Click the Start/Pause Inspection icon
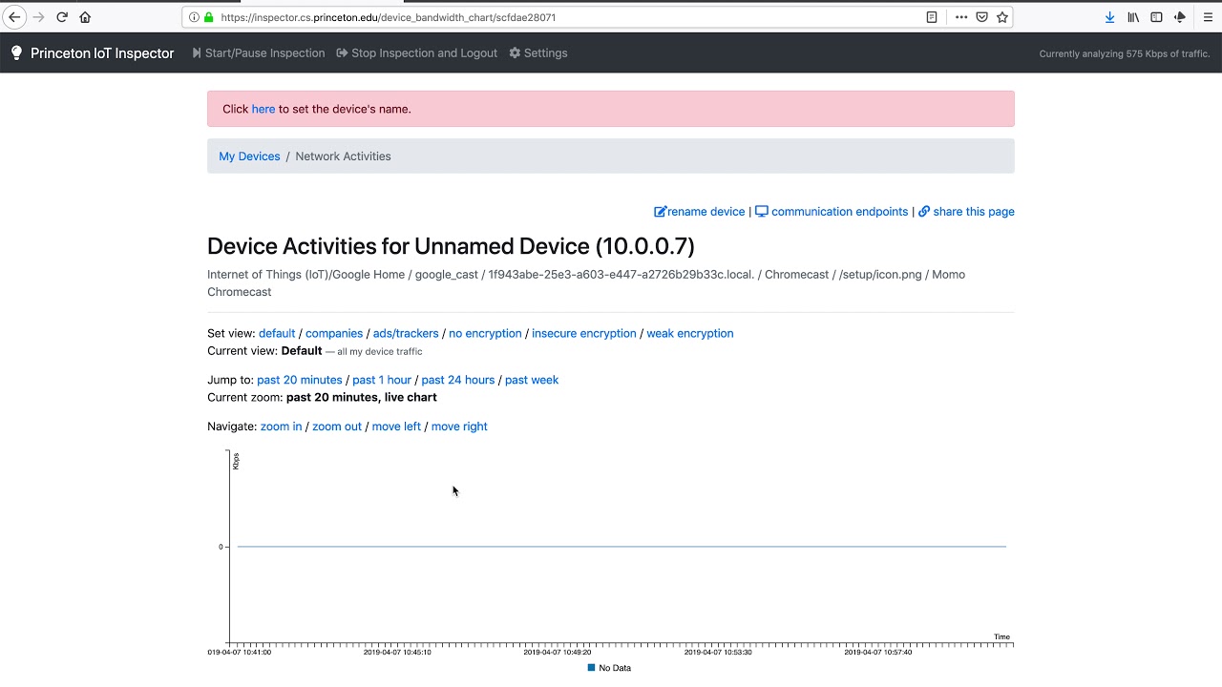This screenshot has height=687, width=1222. point(196,52)
